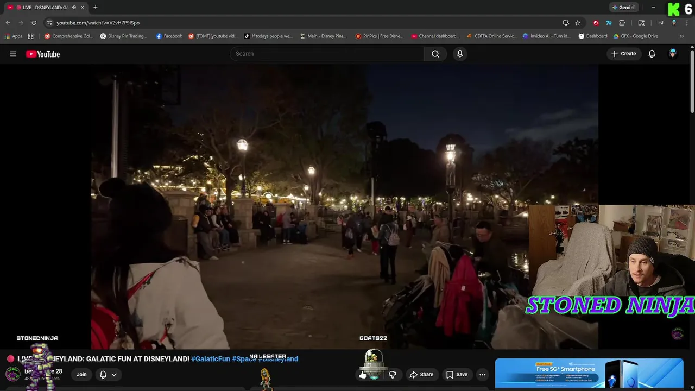The width and height of the screenshot is (695, 391).
Task: Open a new browser tab
Action: pos(95,8)
